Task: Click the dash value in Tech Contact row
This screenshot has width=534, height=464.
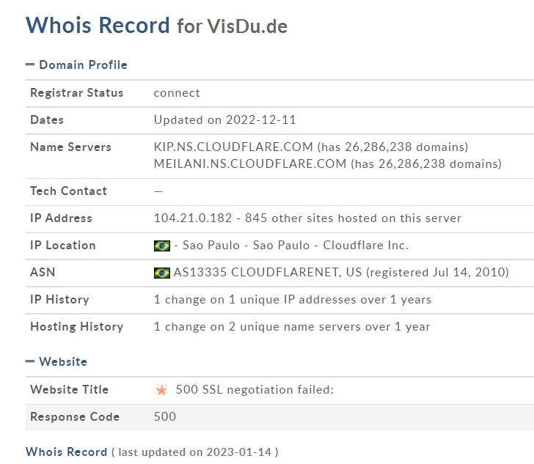Action: 158,191
